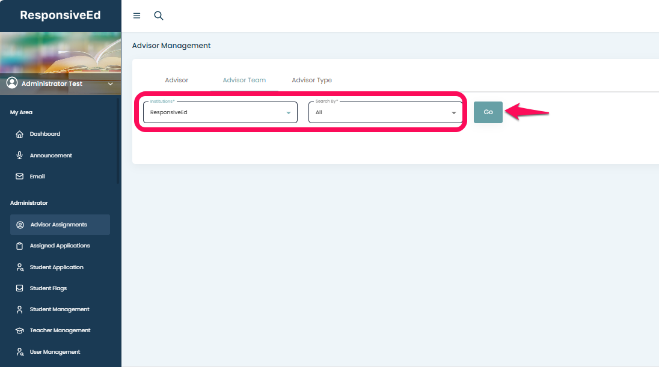The image size is (659, 367).
Task: Click the Email envelope icon
Action: coord(20,177)
